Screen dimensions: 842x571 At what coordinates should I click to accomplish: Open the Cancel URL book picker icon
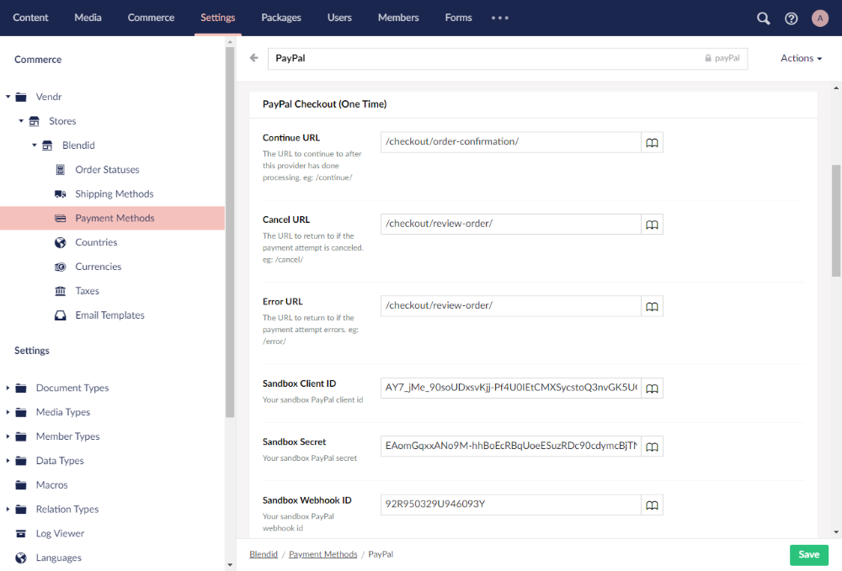tap(652, 225)
